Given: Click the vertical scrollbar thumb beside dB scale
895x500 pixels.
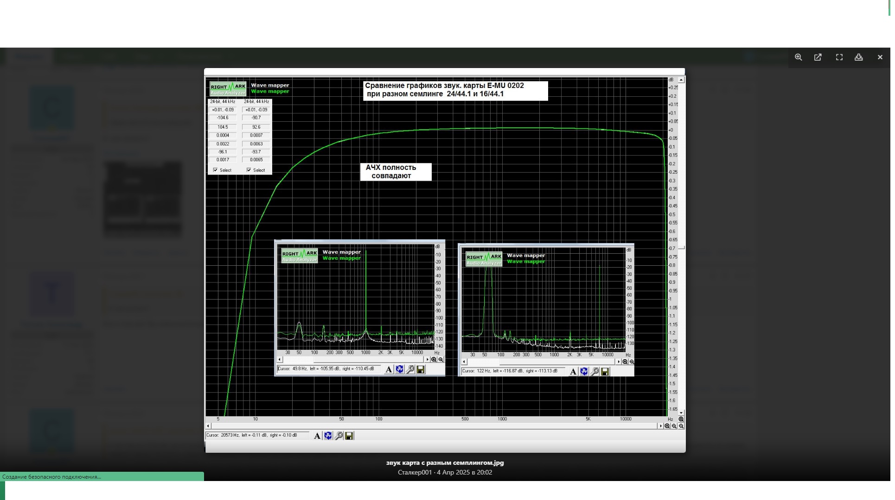Looking at the screenshot, I should (x=681, y=248).
